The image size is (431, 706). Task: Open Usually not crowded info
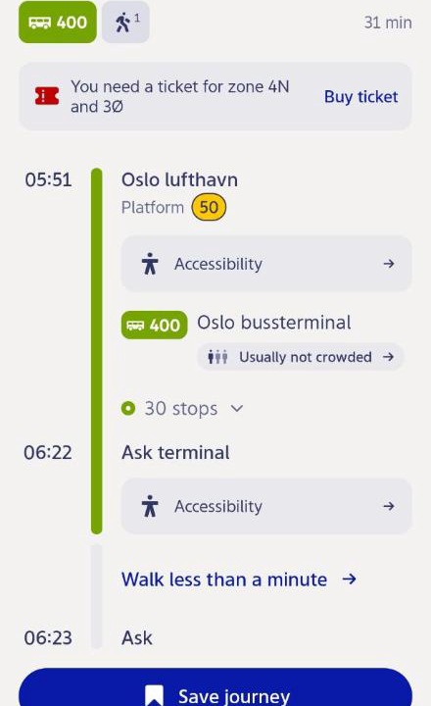(301, 357)
